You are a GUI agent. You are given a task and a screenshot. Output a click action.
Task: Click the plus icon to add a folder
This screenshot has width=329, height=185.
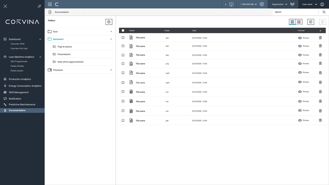[109, 22]
